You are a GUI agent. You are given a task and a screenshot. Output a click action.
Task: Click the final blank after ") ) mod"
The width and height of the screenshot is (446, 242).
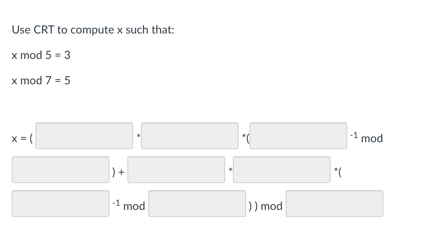334,204
